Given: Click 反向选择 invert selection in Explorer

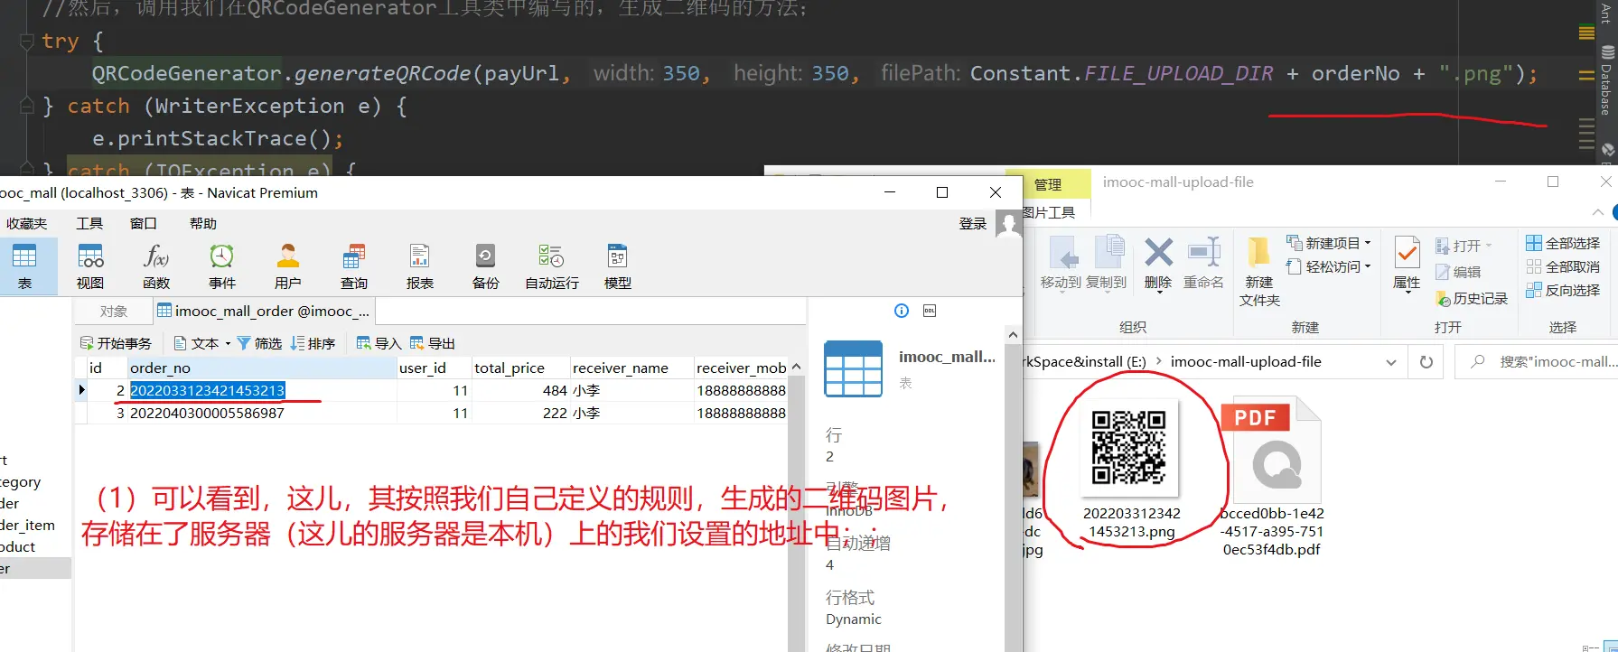Looking at the screenshot, I should tap(1563, 290).
